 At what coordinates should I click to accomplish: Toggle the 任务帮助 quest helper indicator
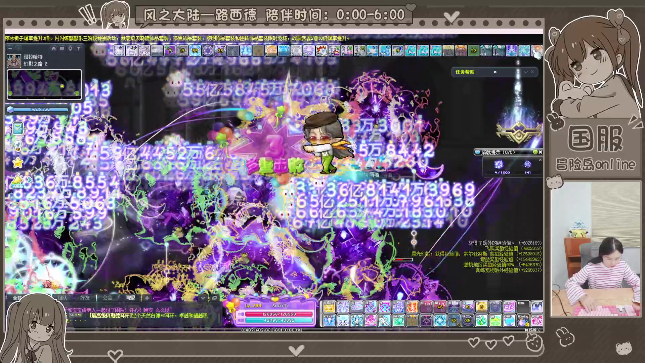495,72
